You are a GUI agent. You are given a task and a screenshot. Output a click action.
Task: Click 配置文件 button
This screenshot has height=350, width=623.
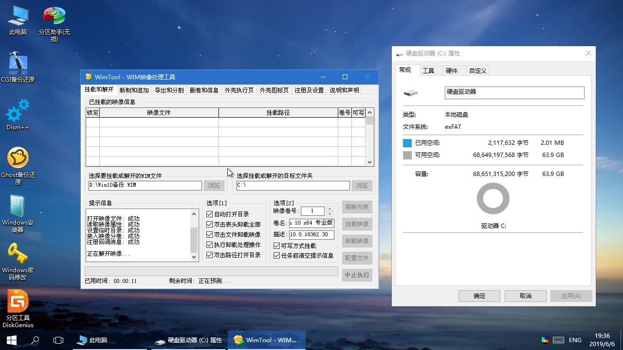tap(357, 258)
